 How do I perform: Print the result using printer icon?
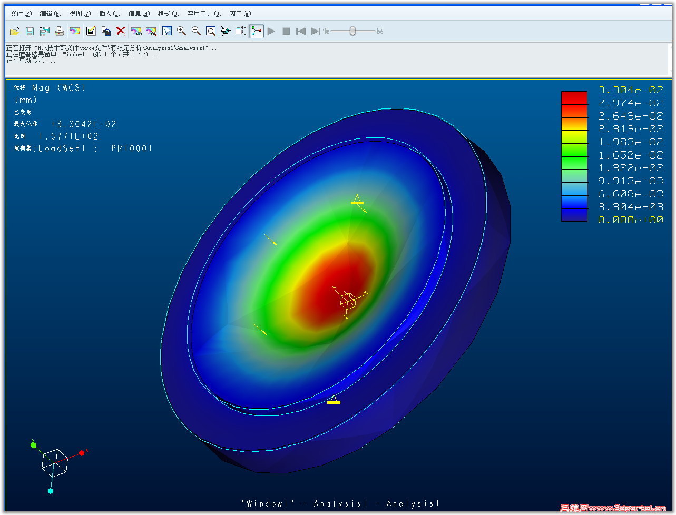(59, 31)
